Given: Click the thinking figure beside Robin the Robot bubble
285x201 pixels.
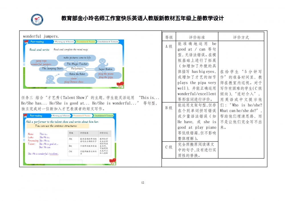Looking at the screenshot, I should point(50,80).
